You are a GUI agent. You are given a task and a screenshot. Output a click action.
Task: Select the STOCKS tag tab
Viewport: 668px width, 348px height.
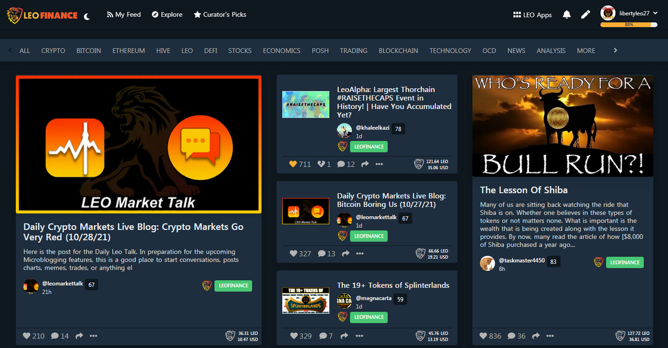pyautogui.click(x=240, y=51)
